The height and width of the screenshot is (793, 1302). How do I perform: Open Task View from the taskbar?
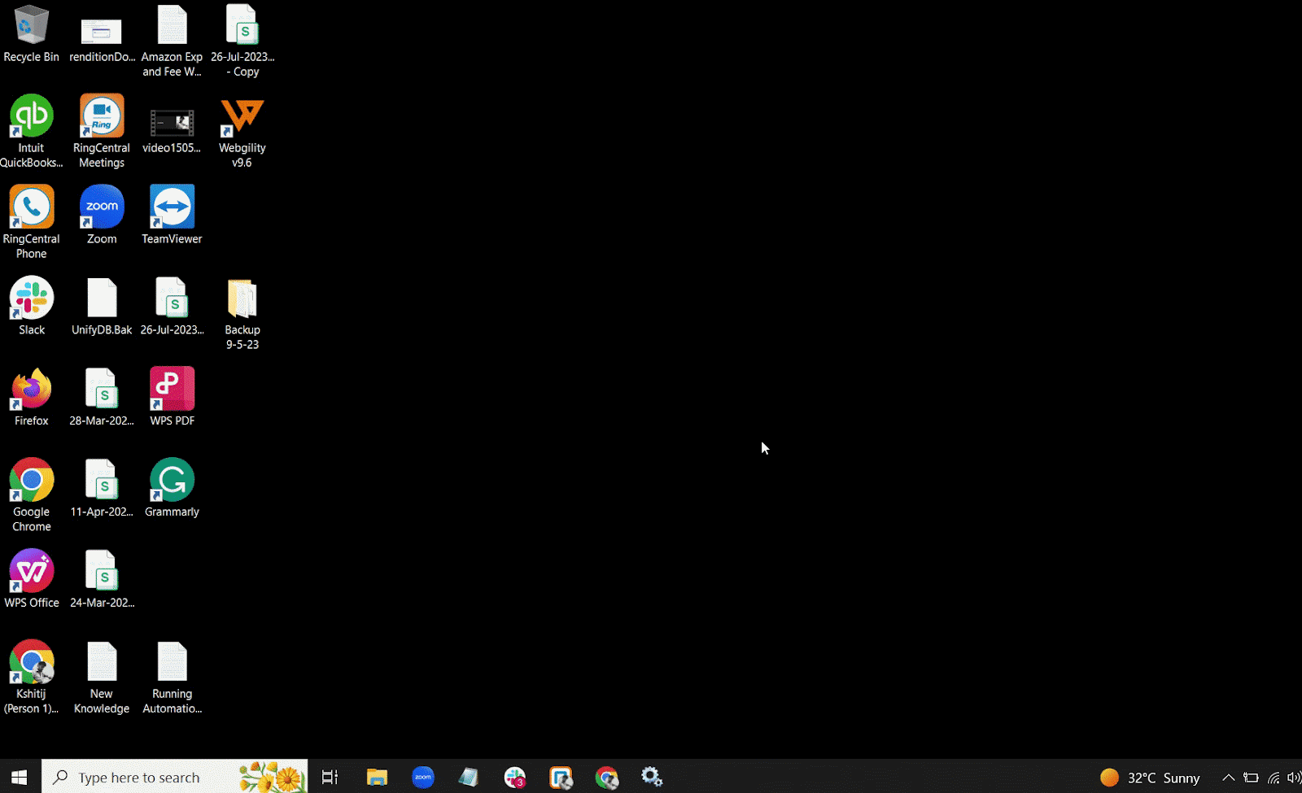coord(330,778)
